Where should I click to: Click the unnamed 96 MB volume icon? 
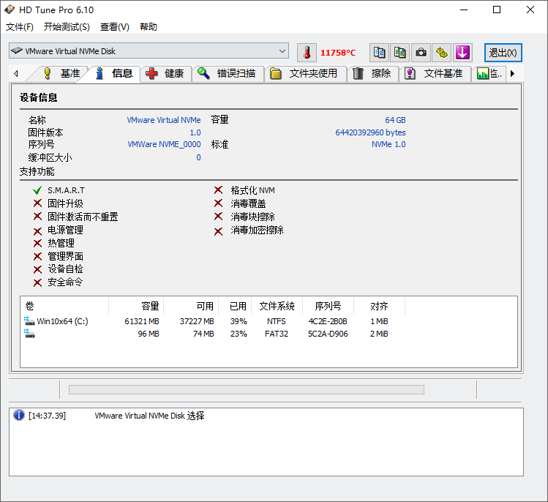pyautogui.click(x=29, y=334)
